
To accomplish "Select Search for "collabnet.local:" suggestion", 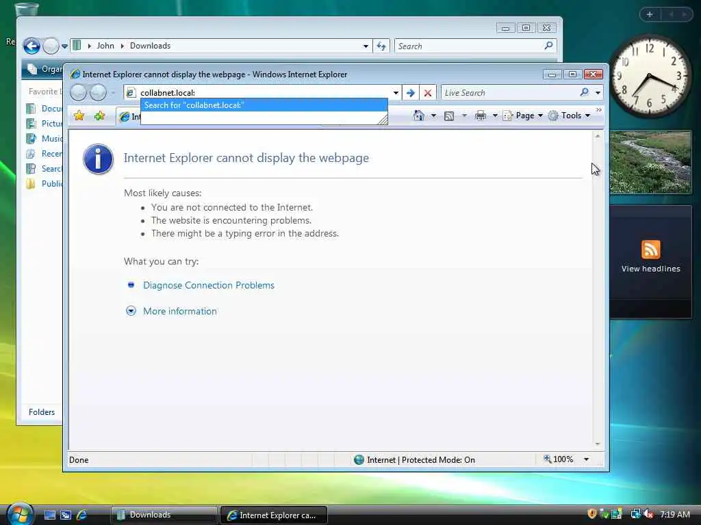I will (x=264, y=105).
